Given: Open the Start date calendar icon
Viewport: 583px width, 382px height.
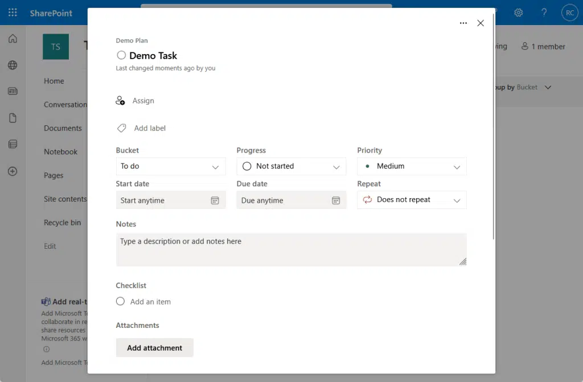Looking at the screenshot, I should pyautogui.click(x=215, y=200).
